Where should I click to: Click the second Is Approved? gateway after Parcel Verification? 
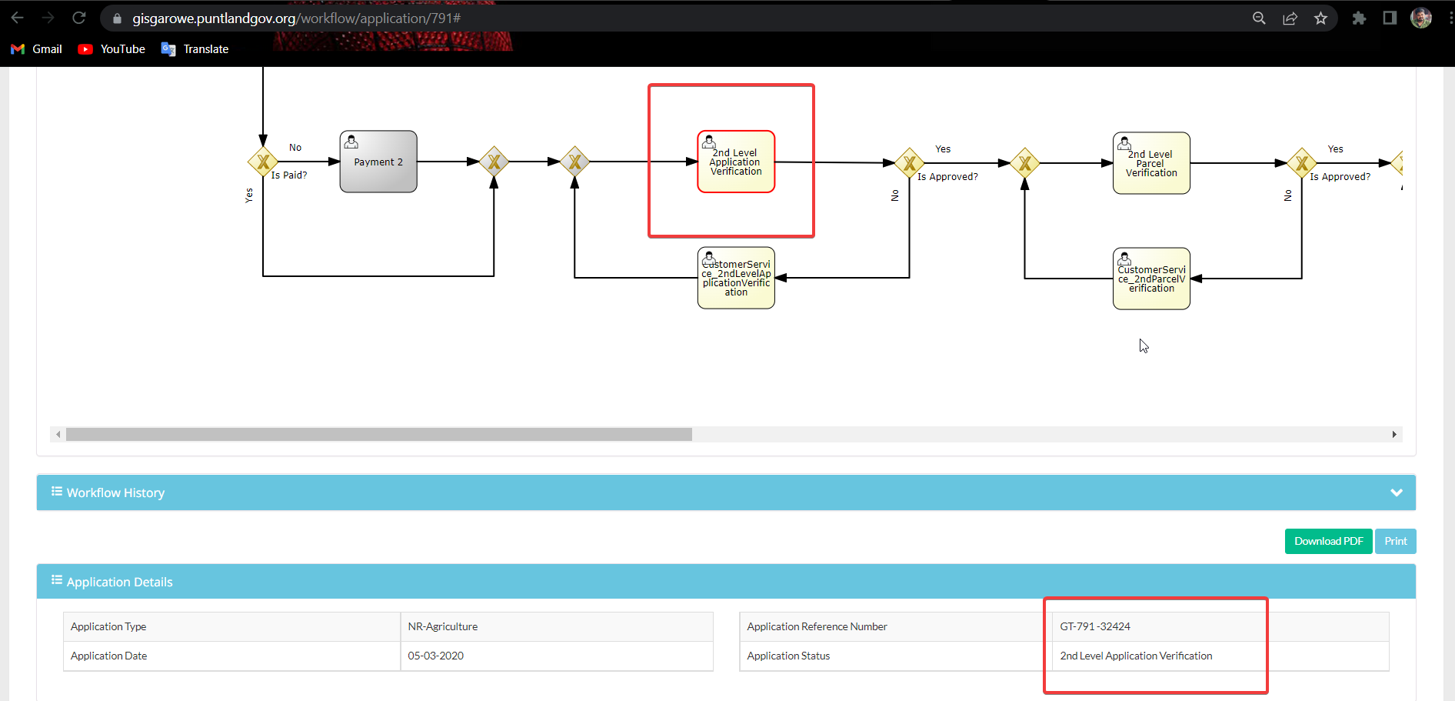(x=1301, y=163)
